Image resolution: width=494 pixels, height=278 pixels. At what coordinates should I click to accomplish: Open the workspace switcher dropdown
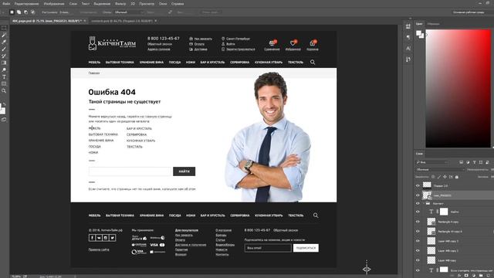tap(472, 12)
